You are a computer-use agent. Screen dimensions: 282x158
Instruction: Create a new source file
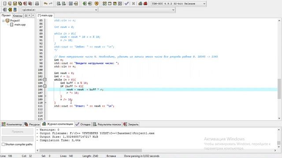[x=5, y=4]
